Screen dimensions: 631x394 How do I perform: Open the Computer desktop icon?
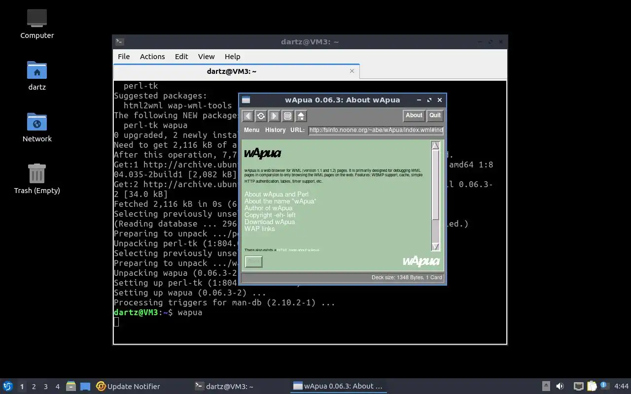click(x=37, y=18)
